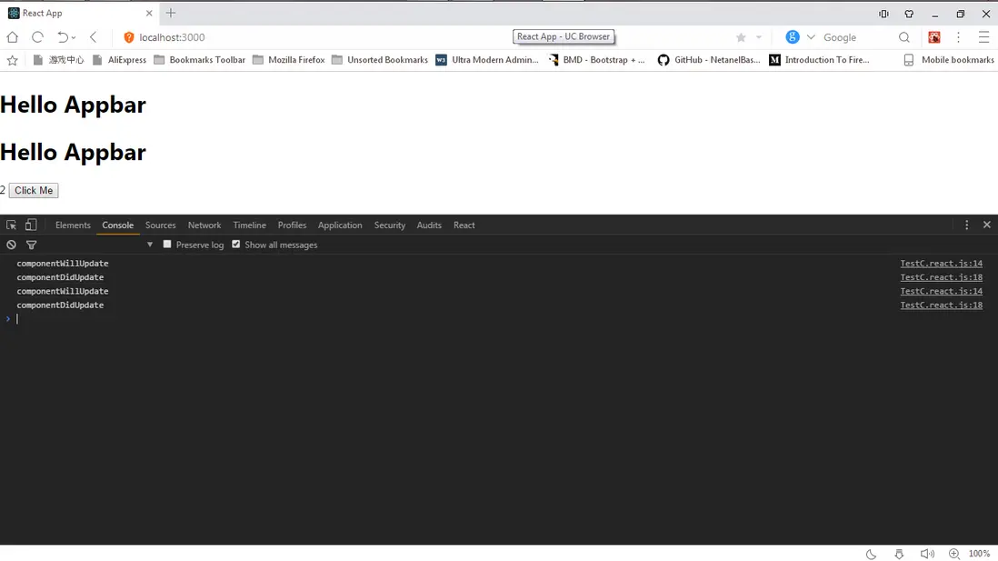
Task: Open the dropdown next to bookmark star
Action: pos(759,37)
